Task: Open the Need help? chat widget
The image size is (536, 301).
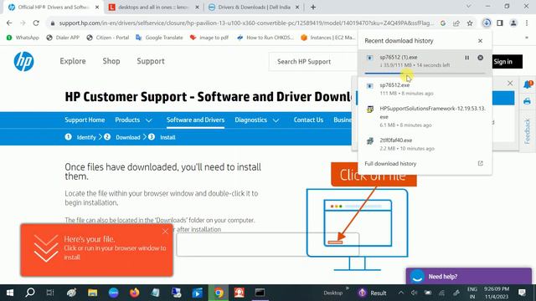Action: click(x=469, y=276)
